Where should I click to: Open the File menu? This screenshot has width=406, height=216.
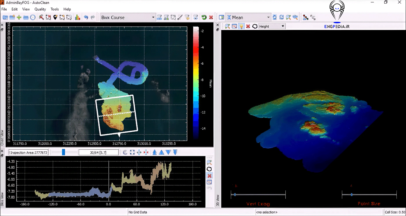4,9
